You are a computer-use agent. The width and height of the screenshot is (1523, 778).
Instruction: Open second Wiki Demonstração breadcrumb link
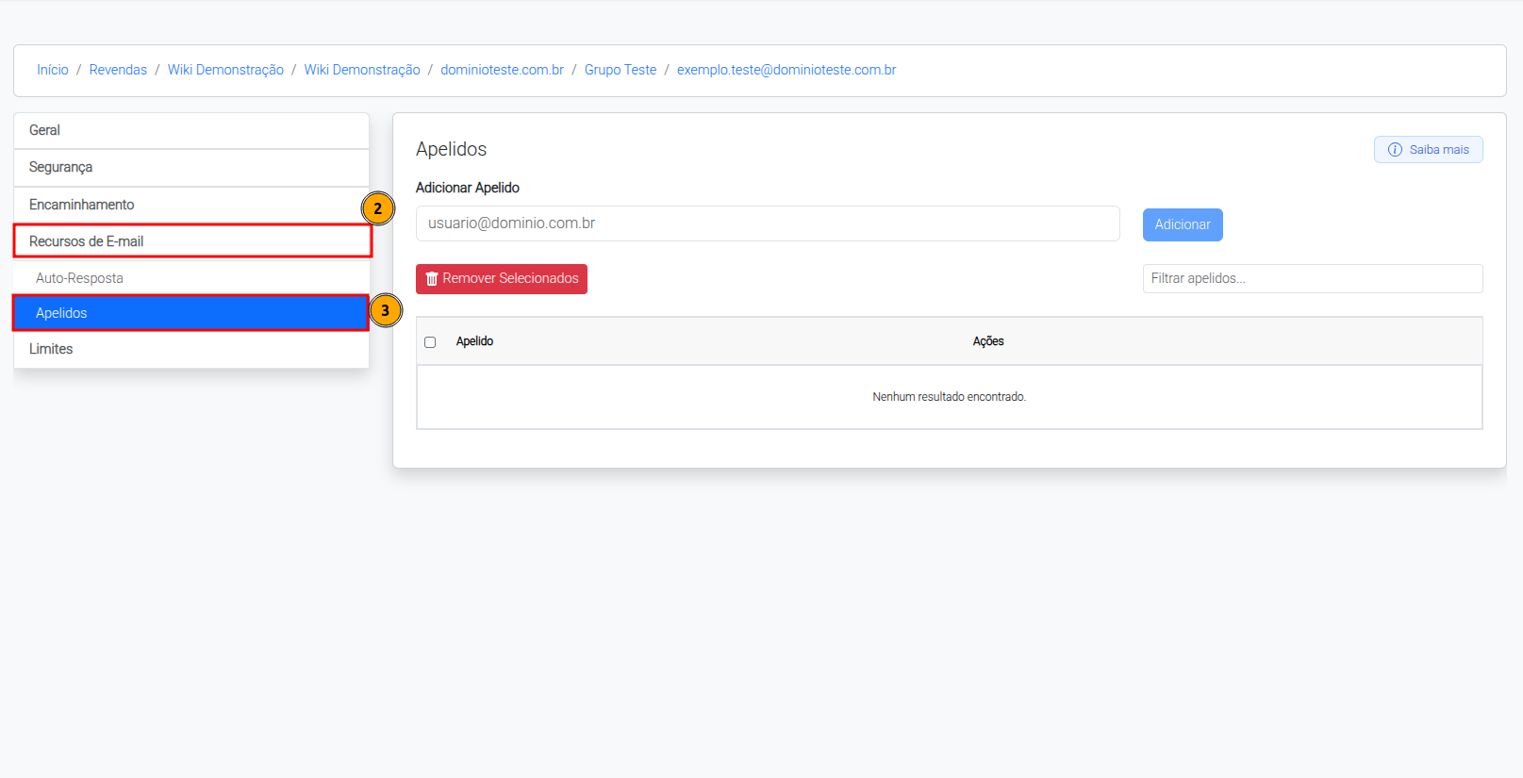pos(362,70)
